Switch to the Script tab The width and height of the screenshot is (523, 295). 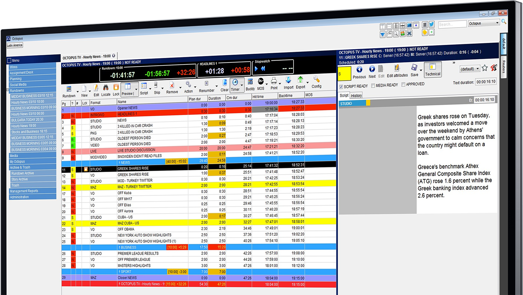coord(344,95)
